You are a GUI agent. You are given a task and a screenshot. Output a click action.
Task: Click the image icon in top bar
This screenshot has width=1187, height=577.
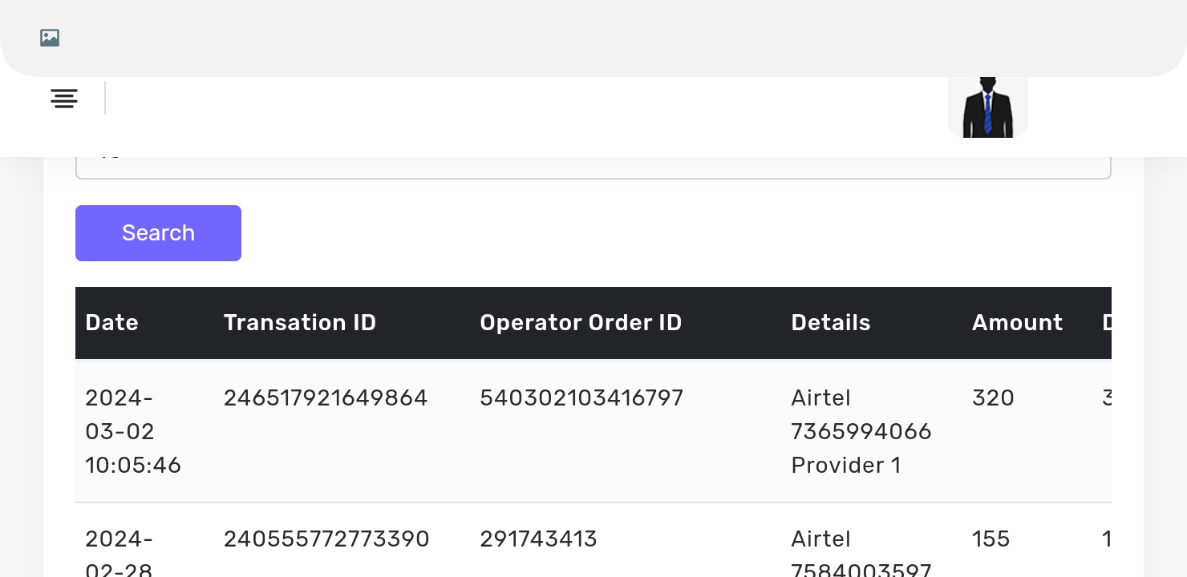tap(50, 38)
